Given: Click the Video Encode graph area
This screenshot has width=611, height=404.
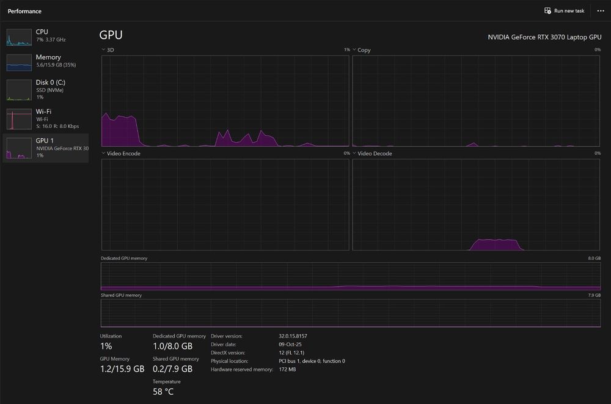Looking at the screenshot, I should click(x=225, y=205).
